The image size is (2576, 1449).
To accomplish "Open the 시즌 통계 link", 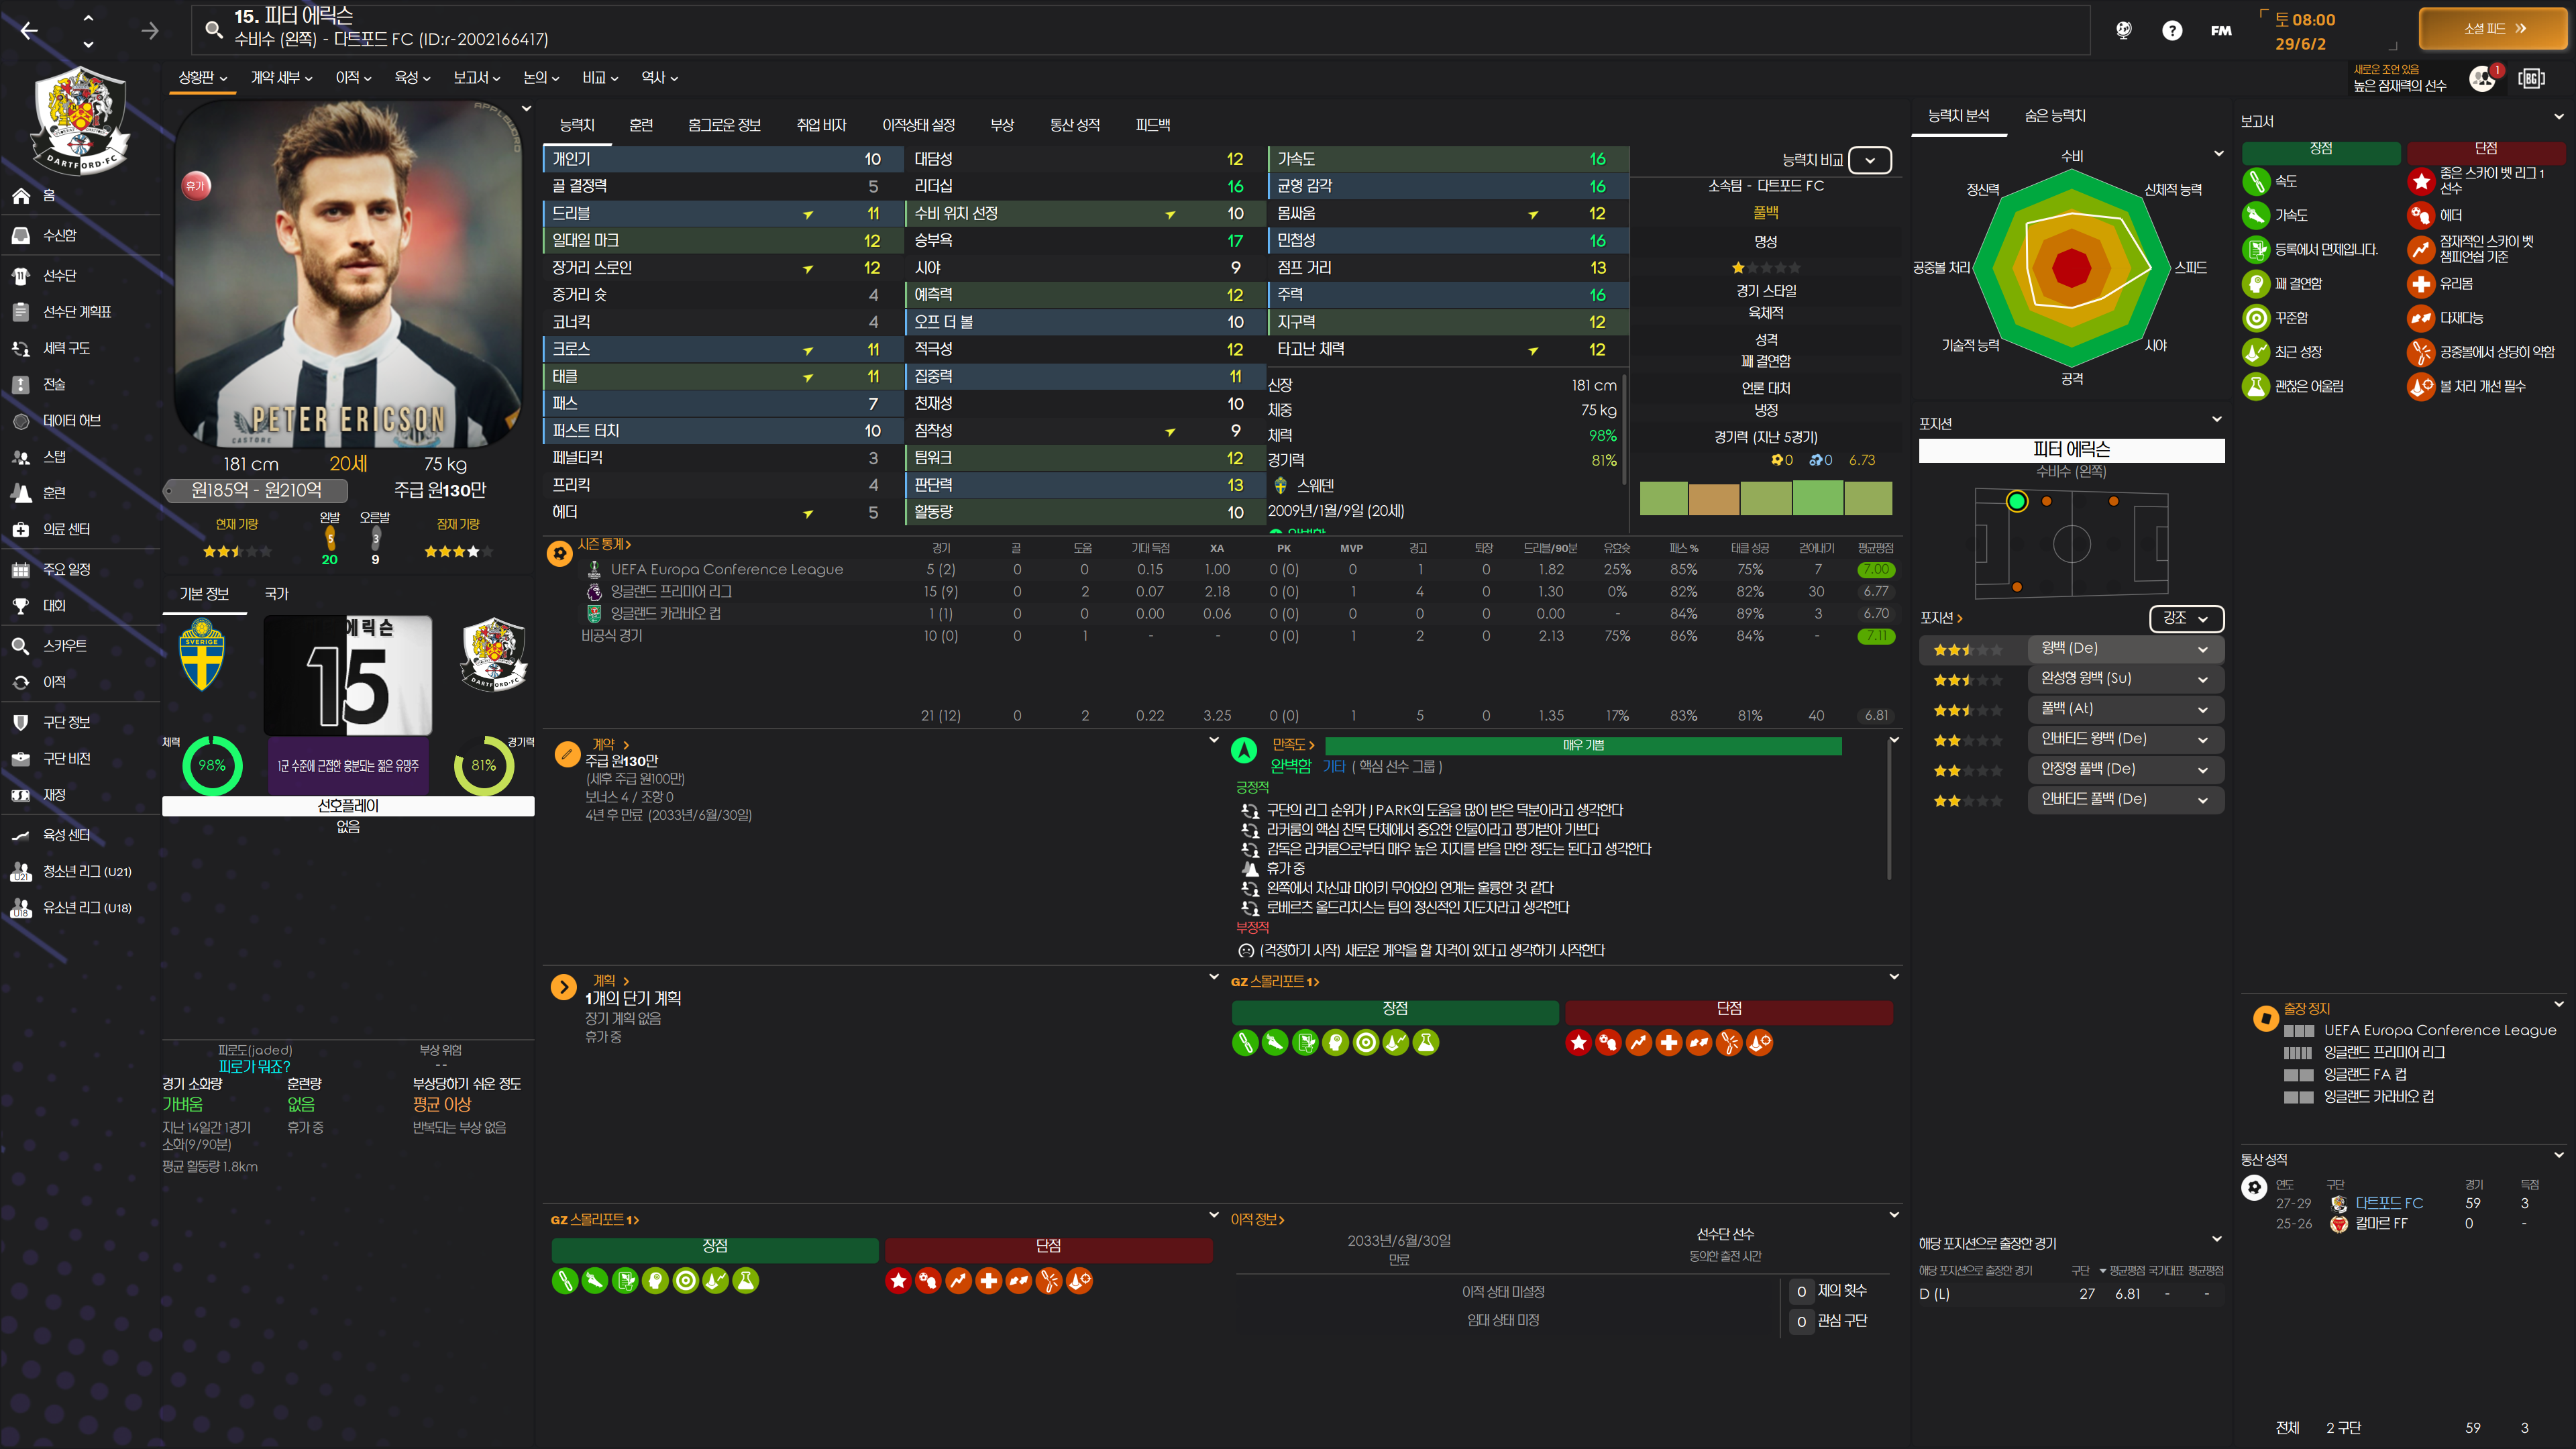I will click(603, 544).
